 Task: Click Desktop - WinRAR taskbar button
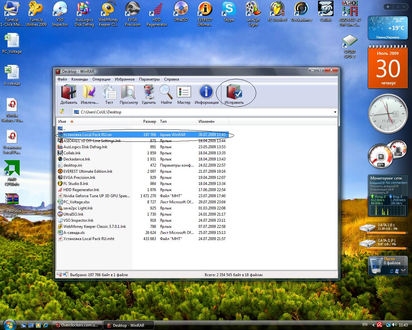point(129,325)
